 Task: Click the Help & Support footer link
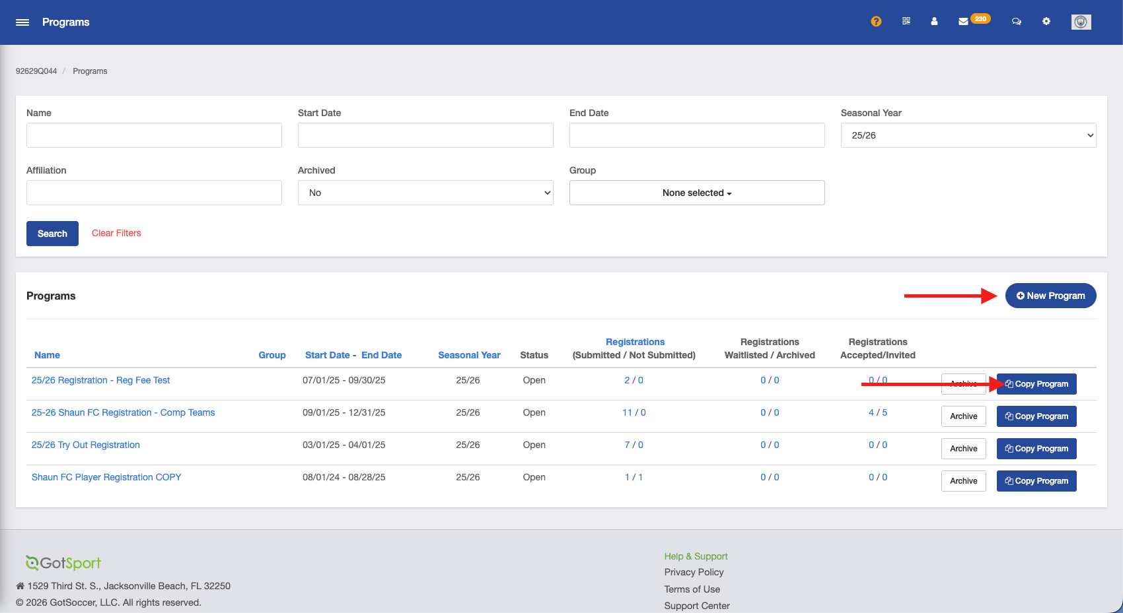[x=696, y=556]
